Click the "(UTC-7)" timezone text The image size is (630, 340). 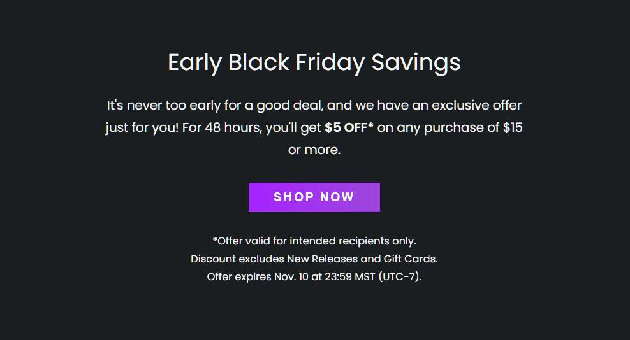[400, 277]
